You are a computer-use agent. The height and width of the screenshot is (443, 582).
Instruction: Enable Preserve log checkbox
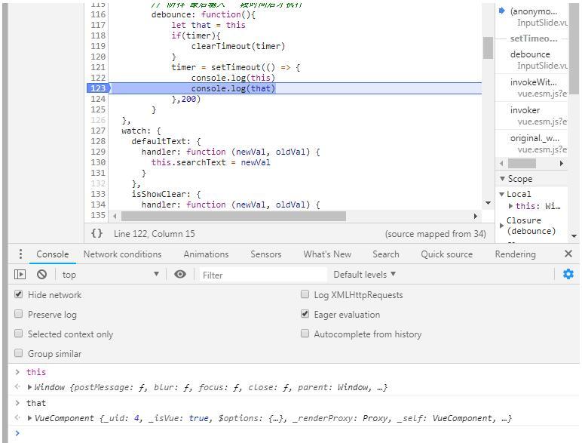pyautogui.click(x=19, y=315)
